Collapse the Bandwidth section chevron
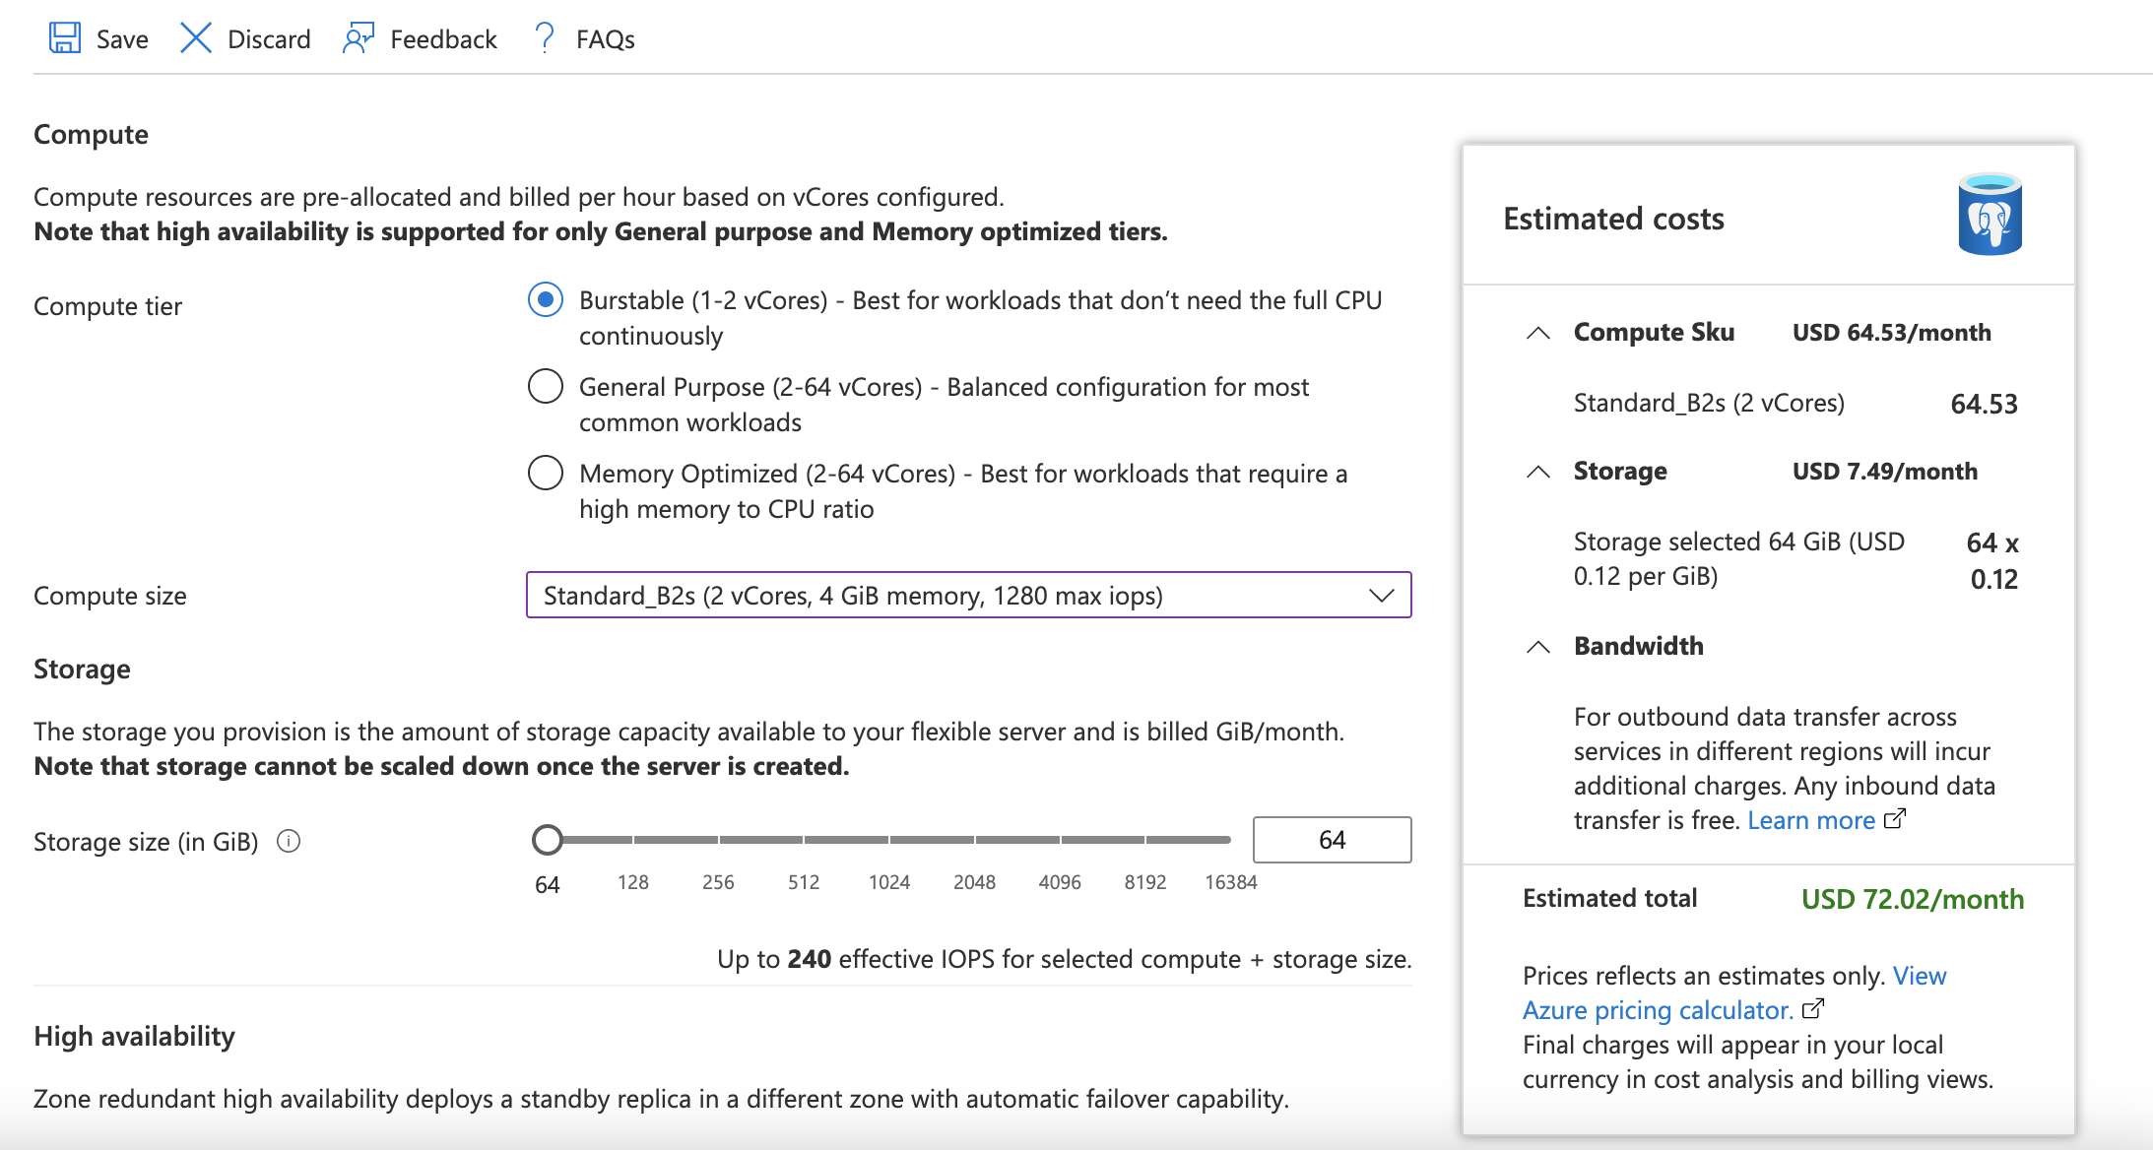This screenshot has width=2153, height=1150. tap(1537, 647)
